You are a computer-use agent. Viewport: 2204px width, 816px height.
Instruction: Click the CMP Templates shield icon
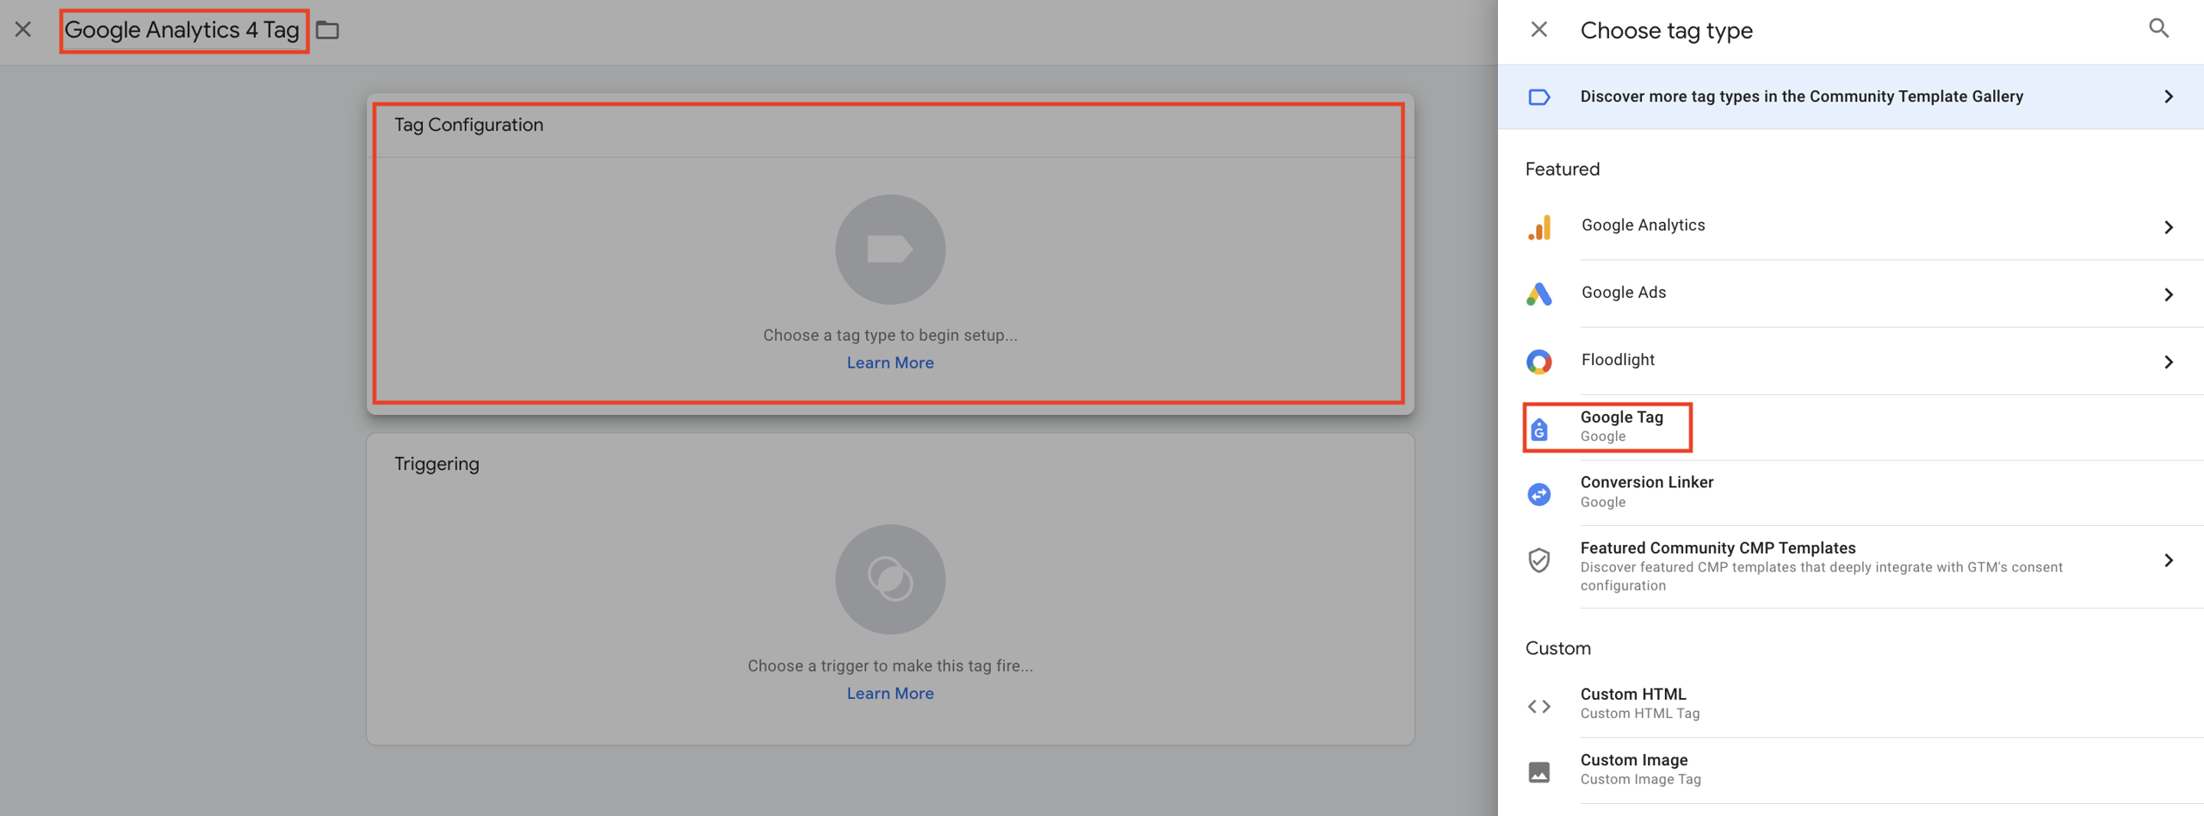click(1539, 560)
